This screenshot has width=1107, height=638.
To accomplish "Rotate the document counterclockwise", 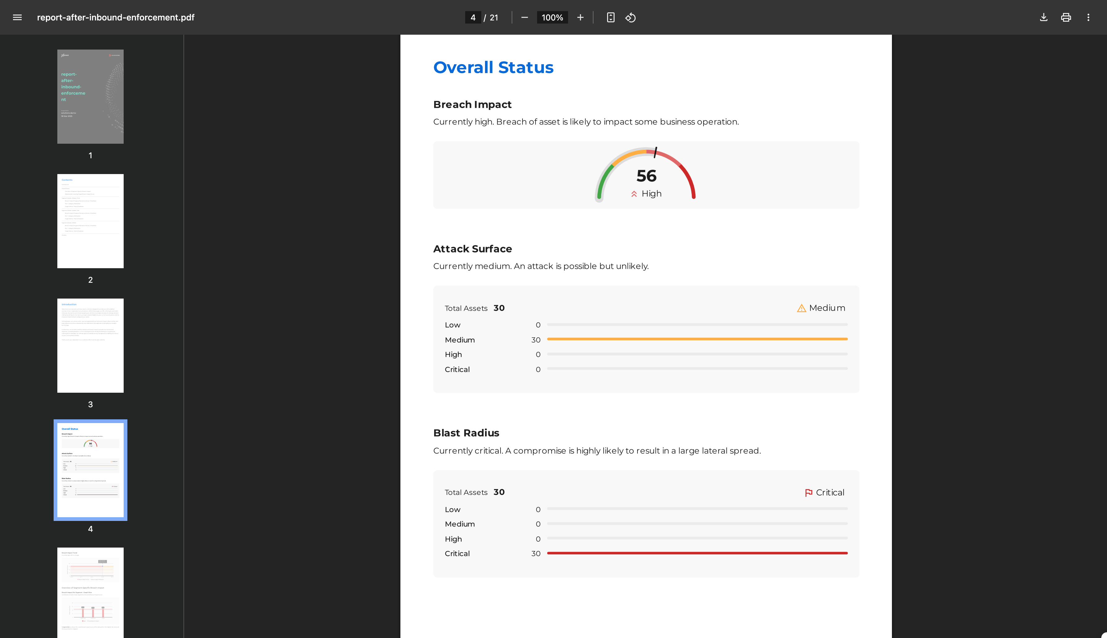I will click(630, 18).
